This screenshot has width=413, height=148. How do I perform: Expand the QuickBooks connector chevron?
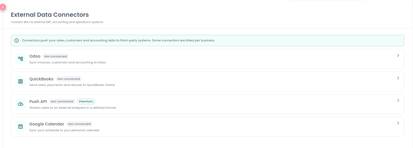(x=398, y=78)
